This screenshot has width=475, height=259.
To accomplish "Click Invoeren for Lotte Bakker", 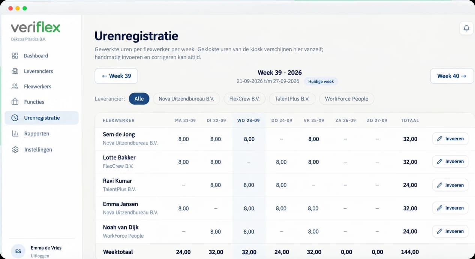I will click(x=450, y=162).
